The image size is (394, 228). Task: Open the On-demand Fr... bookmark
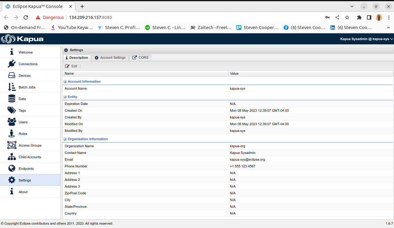pos(25,28)
